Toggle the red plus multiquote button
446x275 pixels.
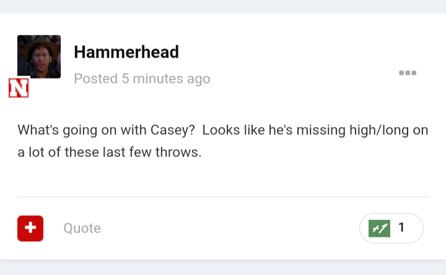pyautogui.click(x=30, y=228)
